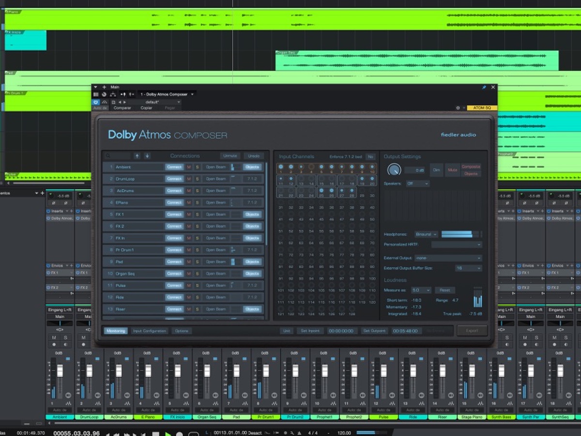Viewport: 581px width, 436px height.
Task: Solo the EPiano connection with S
Action: tap(197, 202)
